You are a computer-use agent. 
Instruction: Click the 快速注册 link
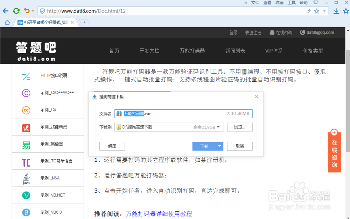pyautogui.click(x=253, y=32)
